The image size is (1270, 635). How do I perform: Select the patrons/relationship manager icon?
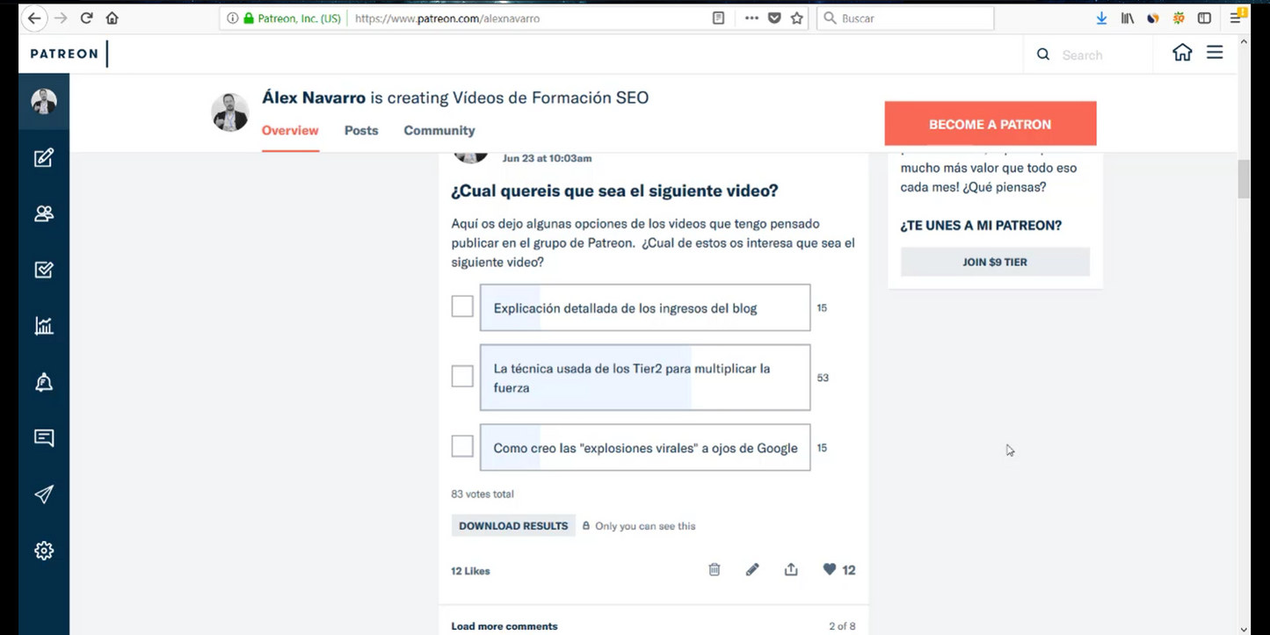coord(44,213)
